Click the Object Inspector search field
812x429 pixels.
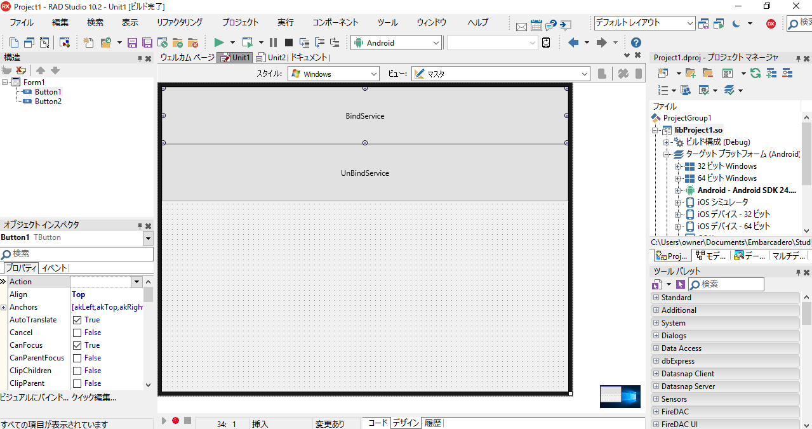click(x=77, y=254)
